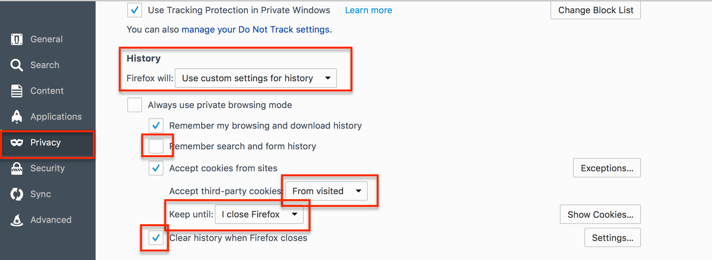Enable Always use private browsing mode

point(135,105)
